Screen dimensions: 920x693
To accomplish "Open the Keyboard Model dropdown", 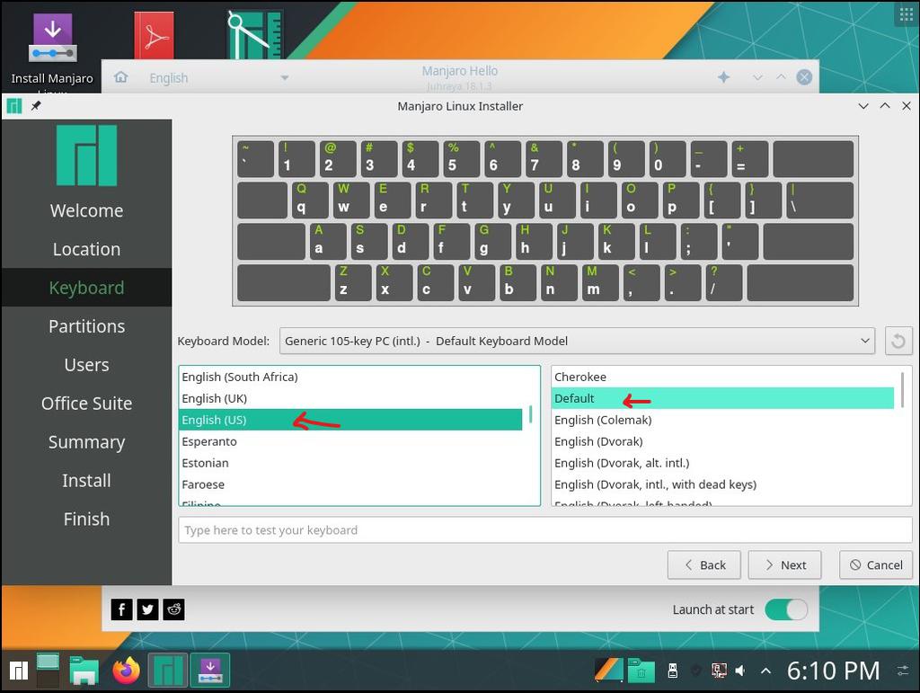I will pos(577,341).
